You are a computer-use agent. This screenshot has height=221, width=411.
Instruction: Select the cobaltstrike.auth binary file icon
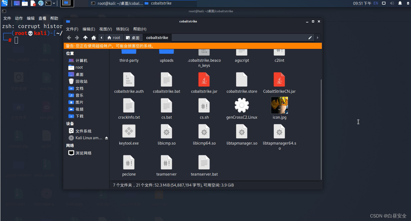pos(129,80)
